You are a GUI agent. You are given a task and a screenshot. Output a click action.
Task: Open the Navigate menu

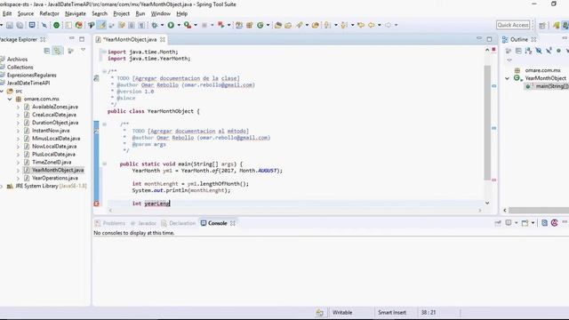(76, 14)
